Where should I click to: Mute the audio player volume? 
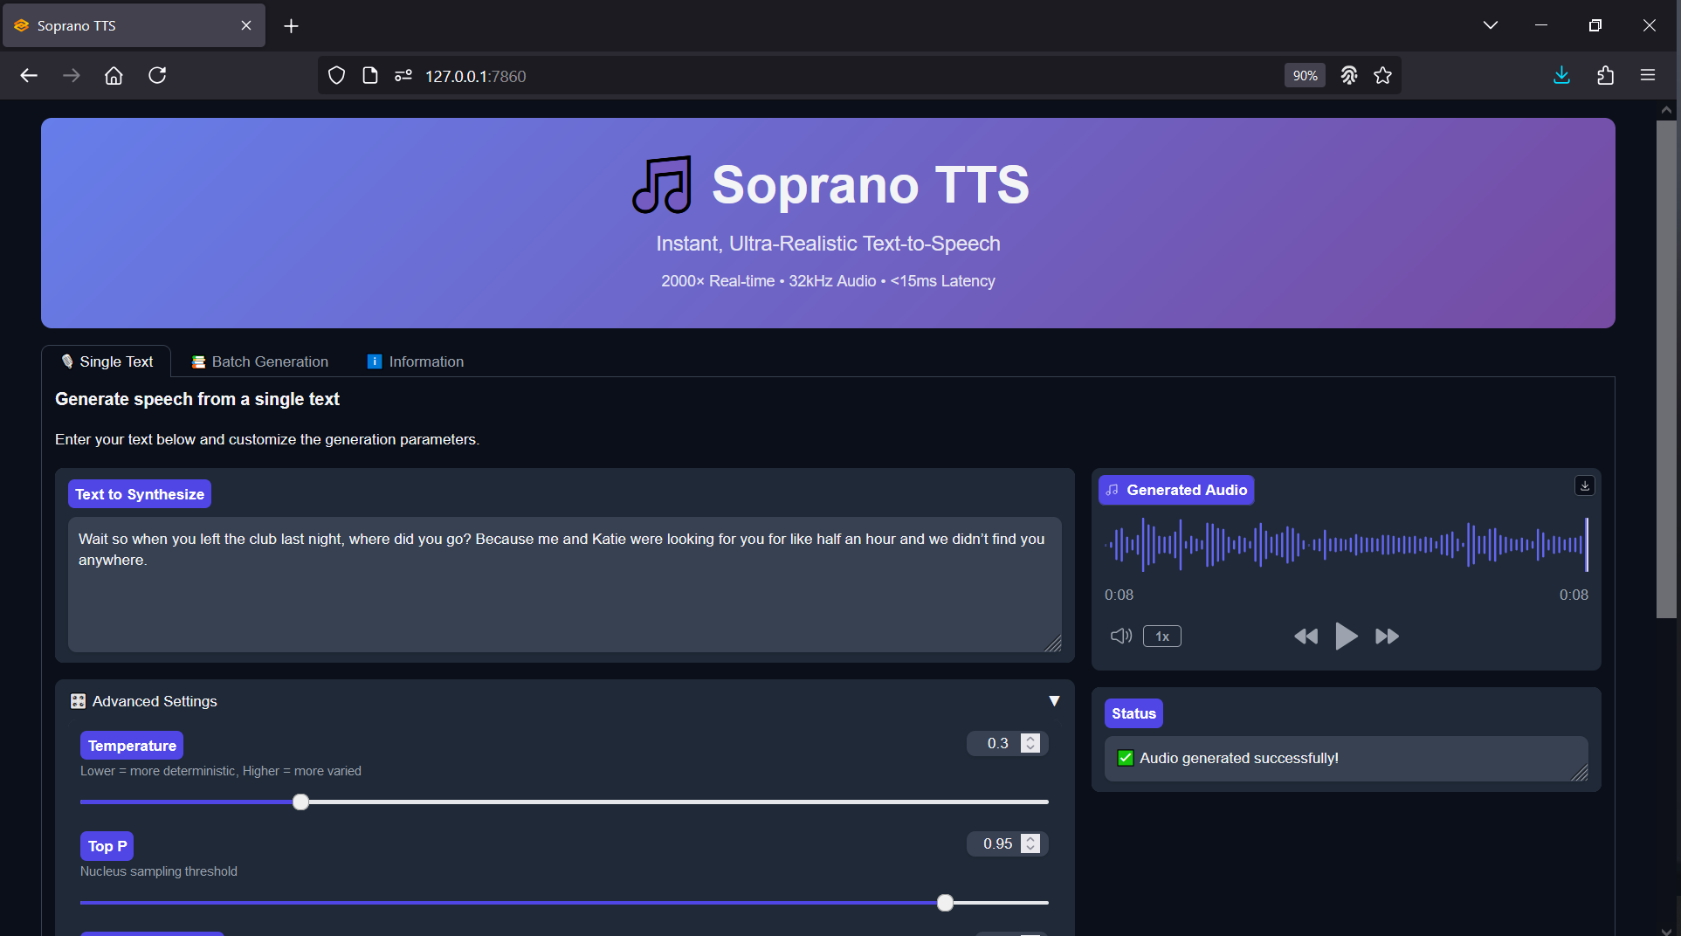1120,636
